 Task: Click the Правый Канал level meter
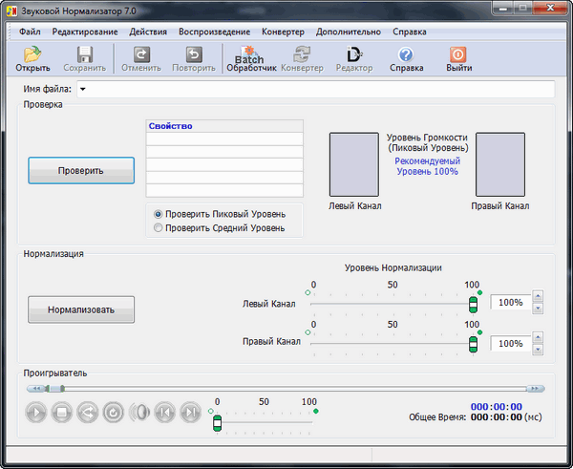coord(499,164)
